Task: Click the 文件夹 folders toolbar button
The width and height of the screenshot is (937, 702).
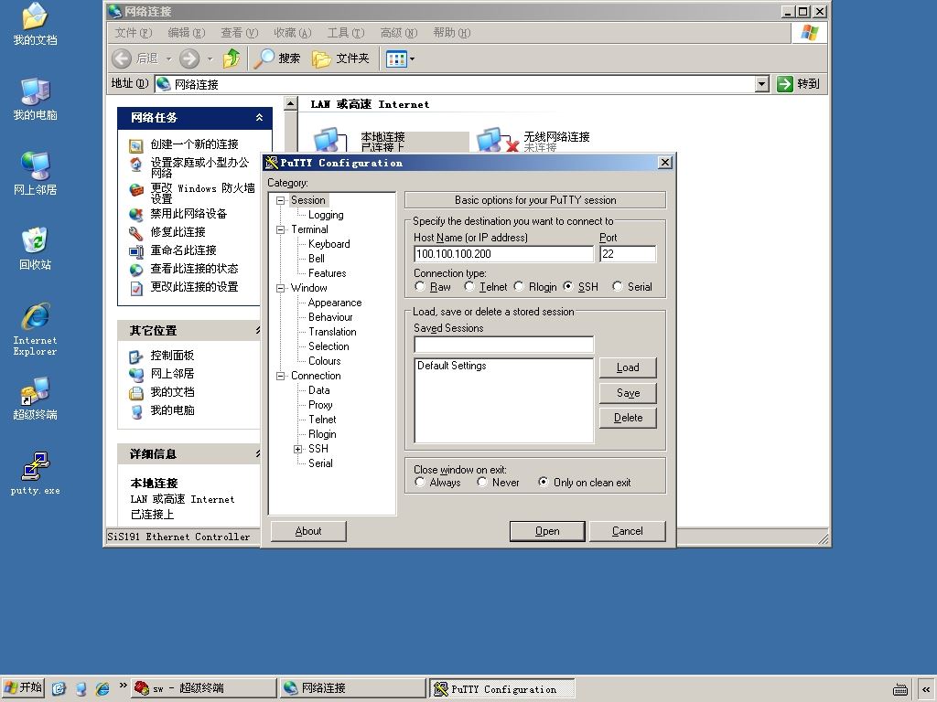Action: (x=340, y=58)
